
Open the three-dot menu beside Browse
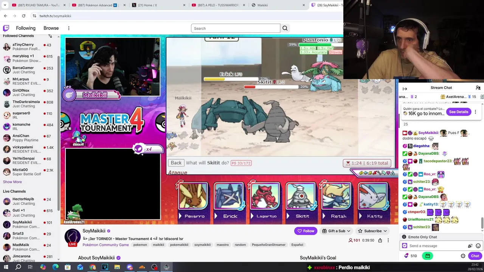tap(69, 28)
